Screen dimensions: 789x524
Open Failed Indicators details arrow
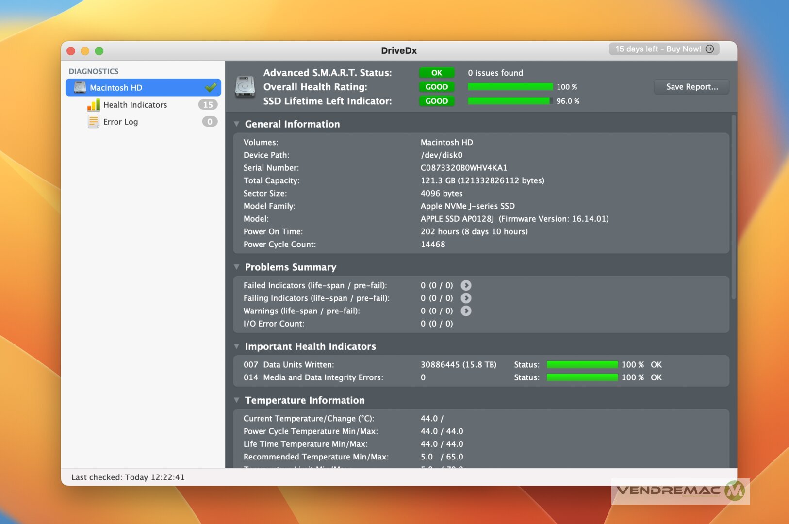(x=466, y=285)
